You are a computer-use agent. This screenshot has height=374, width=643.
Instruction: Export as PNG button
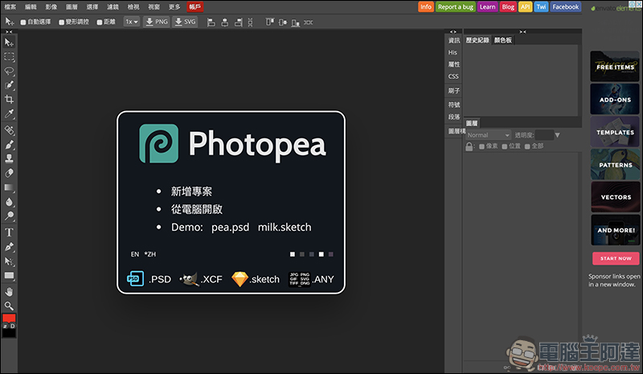pyautogui.click(x=157, y=22)
